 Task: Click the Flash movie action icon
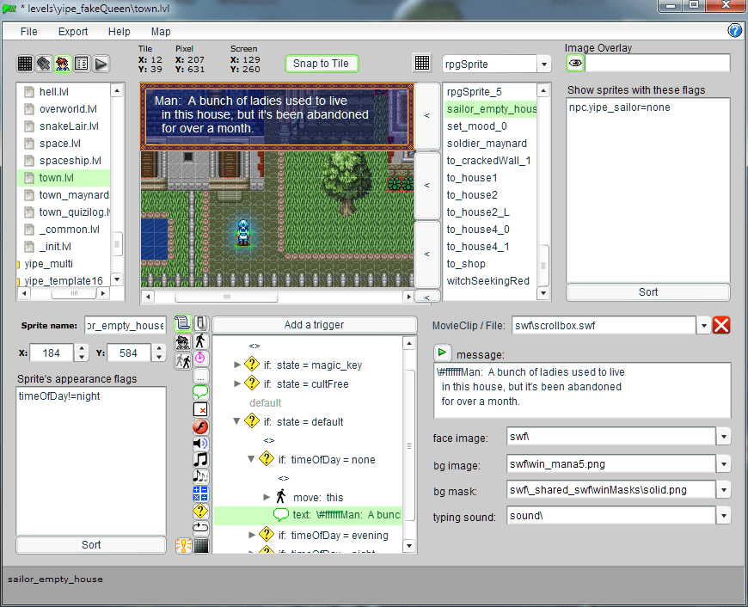tap(200, 426)
